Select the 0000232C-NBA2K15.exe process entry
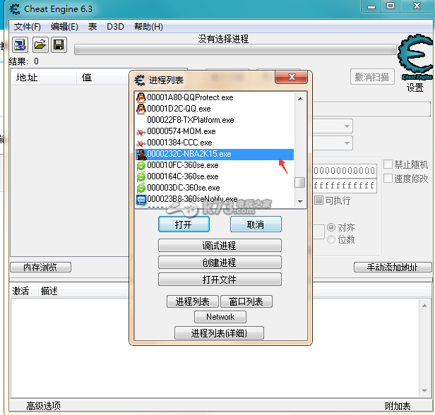This screenshot has height=415, width=435. click(189, 154)
